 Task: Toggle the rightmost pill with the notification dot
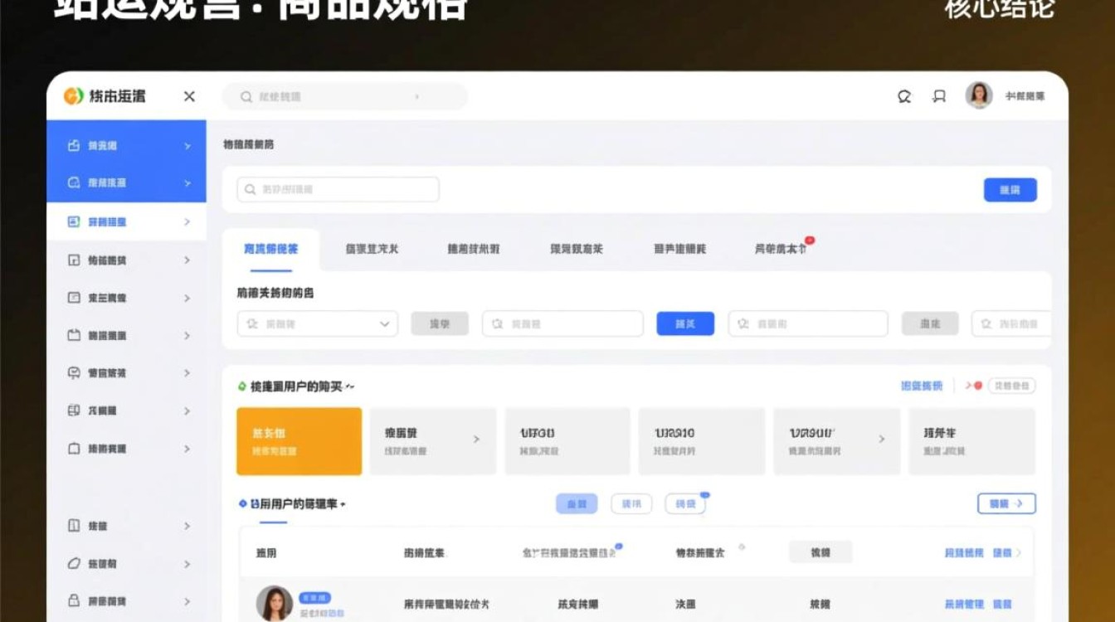point(685,503)
